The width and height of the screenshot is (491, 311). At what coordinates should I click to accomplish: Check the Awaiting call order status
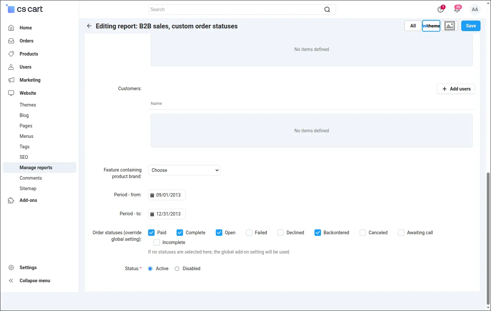(x=401, y=233)
